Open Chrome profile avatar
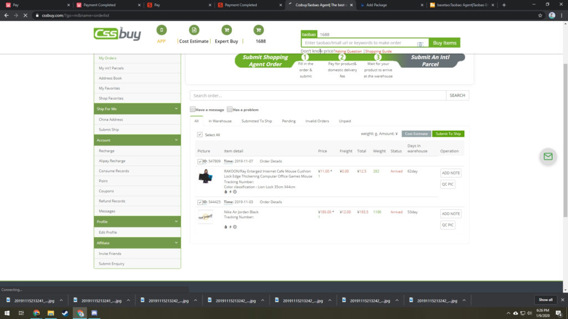Image resolution: width=568 pixels, height=319 pixels. [x=552, y=16]
